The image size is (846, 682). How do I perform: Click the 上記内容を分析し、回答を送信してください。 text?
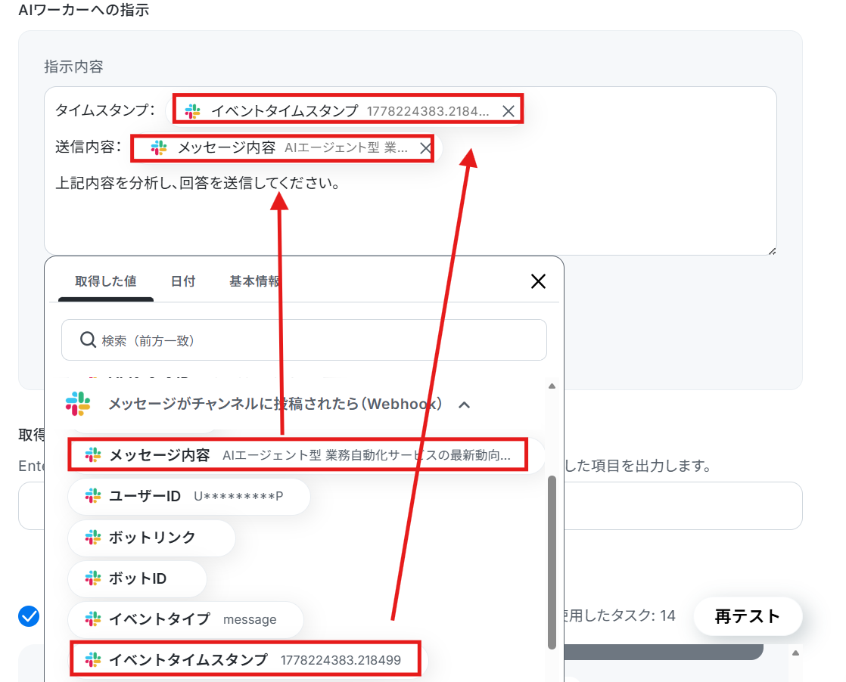point(198,183)
